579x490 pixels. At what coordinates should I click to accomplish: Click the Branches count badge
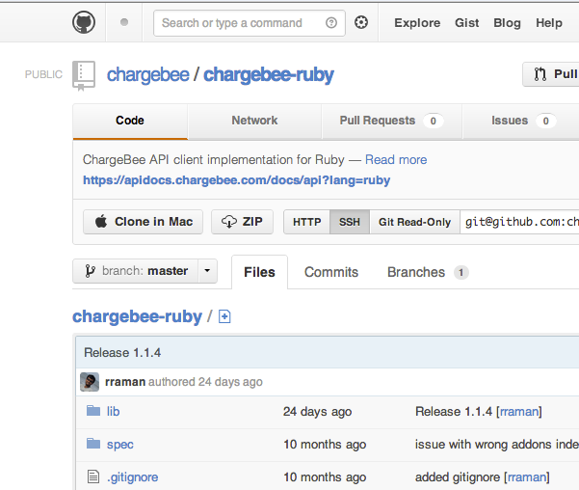tap(461, 273)
